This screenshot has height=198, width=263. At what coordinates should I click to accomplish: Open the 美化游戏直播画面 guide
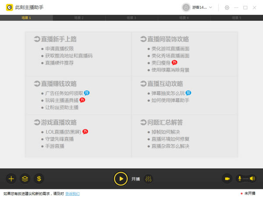pyautogui.click(x=170, y=49)
